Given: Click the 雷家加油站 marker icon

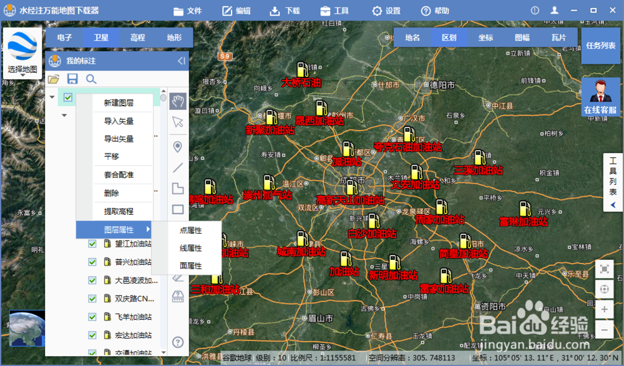Looking at the screenshot, I should tap(446, 276).
